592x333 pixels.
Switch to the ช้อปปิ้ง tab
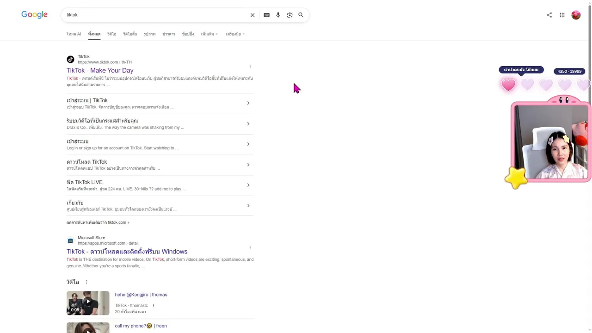tap(188, 34)
